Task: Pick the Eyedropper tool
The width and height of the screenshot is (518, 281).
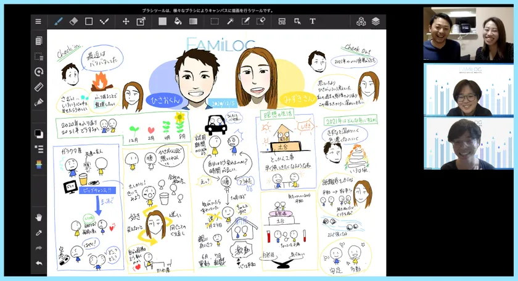Action: [x=39, y=233]
